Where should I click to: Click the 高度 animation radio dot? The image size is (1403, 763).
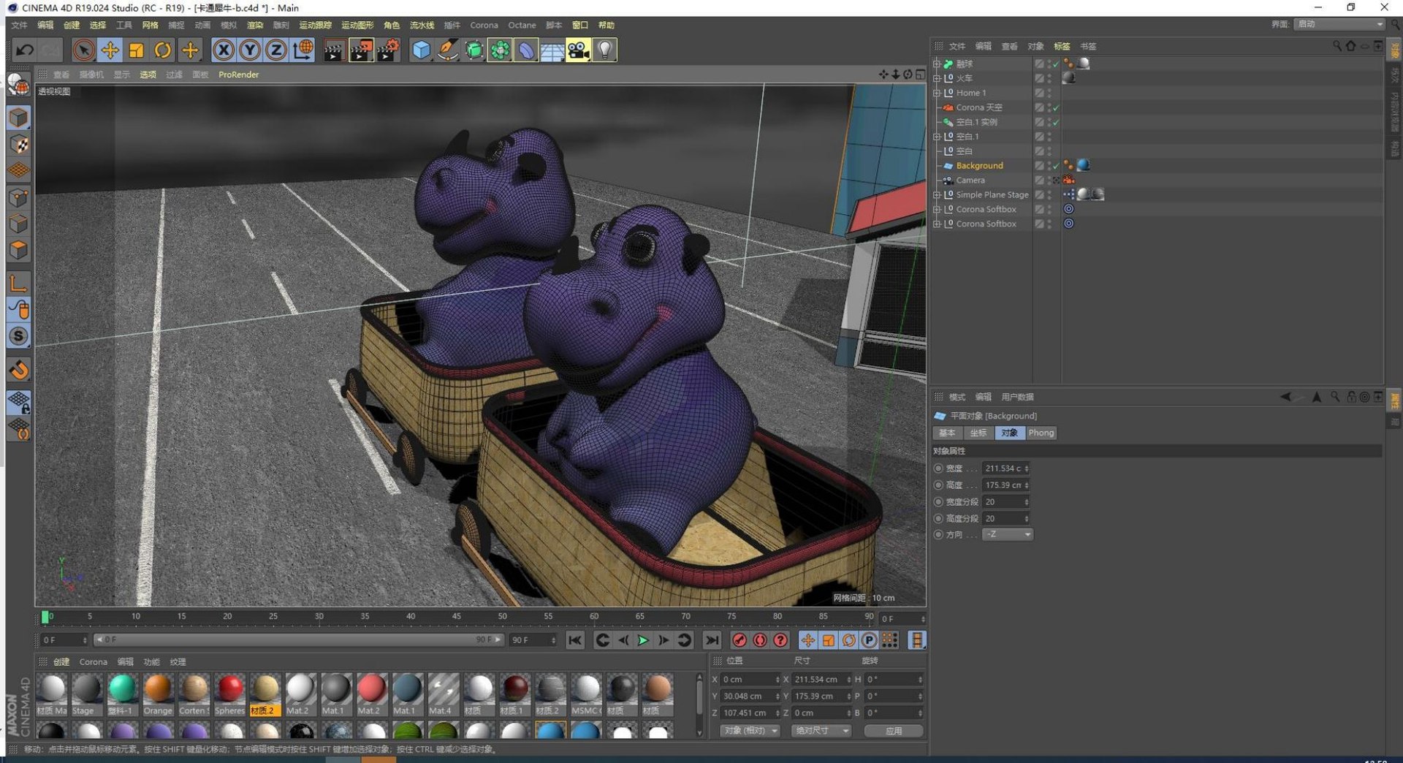tap(938, 485)
